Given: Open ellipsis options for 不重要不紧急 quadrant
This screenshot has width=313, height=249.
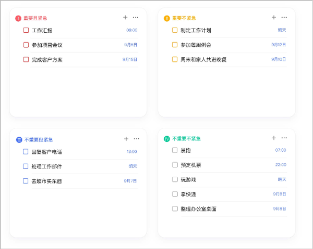Looking at the screenshot, I should pyautogui.click(x=284, y=138).
